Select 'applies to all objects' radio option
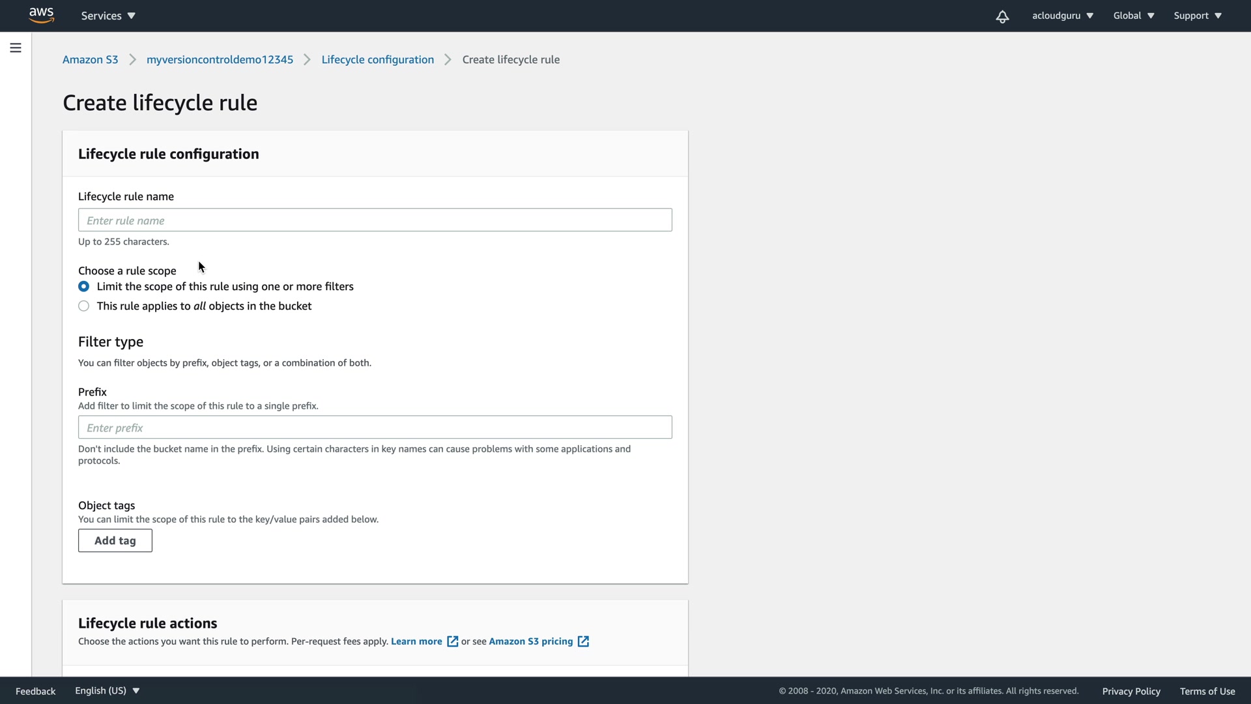The height and width of the screenshot is (704, 1251). coord(84,306)
